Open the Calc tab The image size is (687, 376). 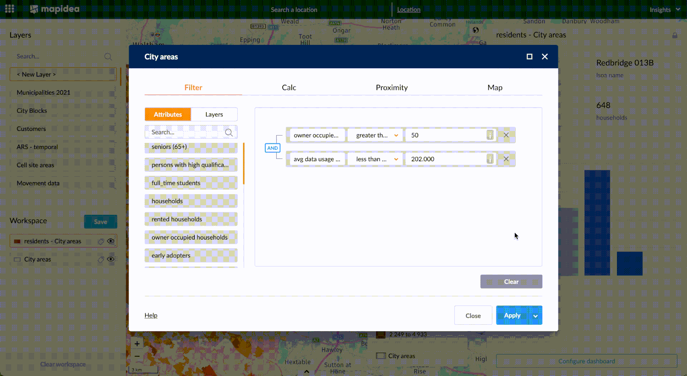pyautogui.click(x=289, y=87)
